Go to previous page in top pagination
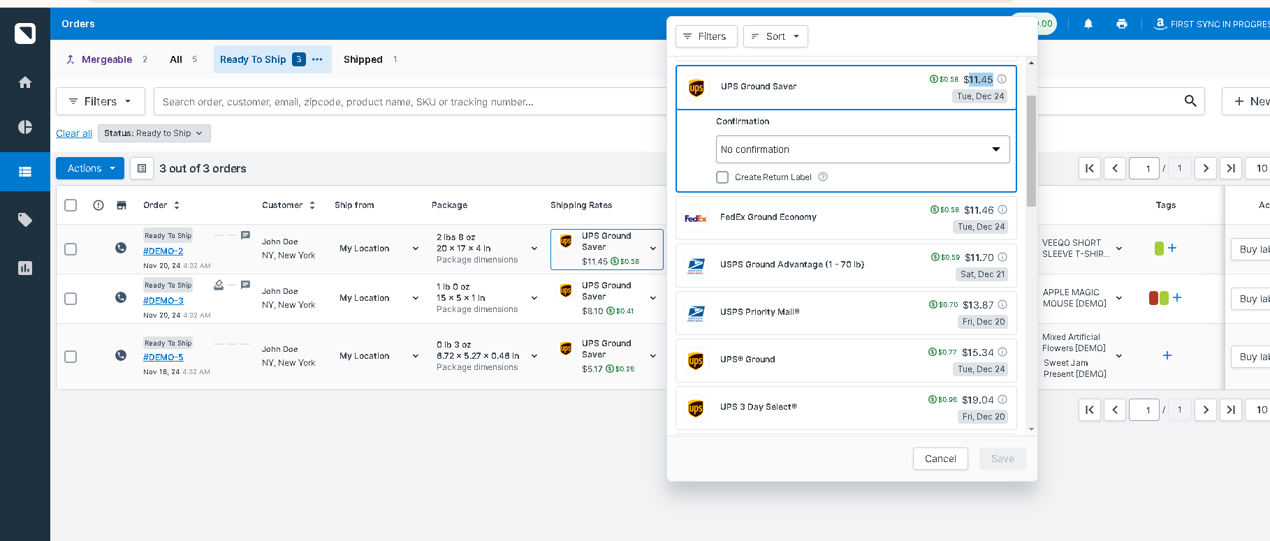This screenshot has width=1270, height=541. pyautogui.click(x=1115, y=168)
